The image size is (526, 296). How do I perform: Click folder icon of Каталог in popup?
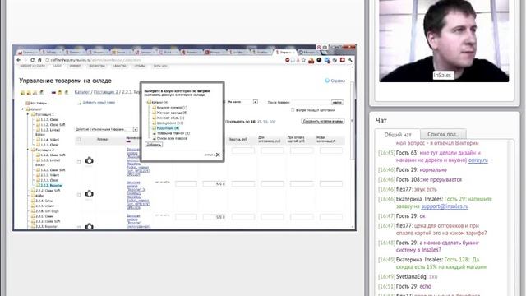click(150, 102)
